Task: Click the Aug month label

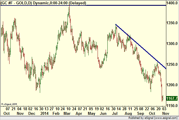Action: pos(128,113)
